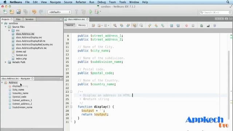The width and height of the screenshot is (233, 131).
Task: Collapse doc comment fold at line 23
Action: 71,92
